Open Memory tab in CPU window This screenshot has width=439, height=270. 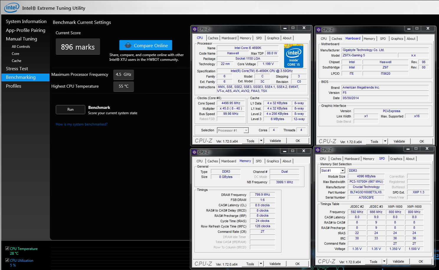pos(245,38)
